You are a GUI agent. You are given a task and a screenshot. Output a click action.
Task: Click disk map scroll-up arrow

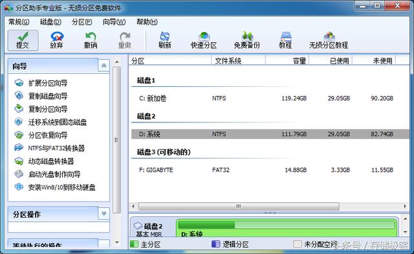(x=406, y=219)
